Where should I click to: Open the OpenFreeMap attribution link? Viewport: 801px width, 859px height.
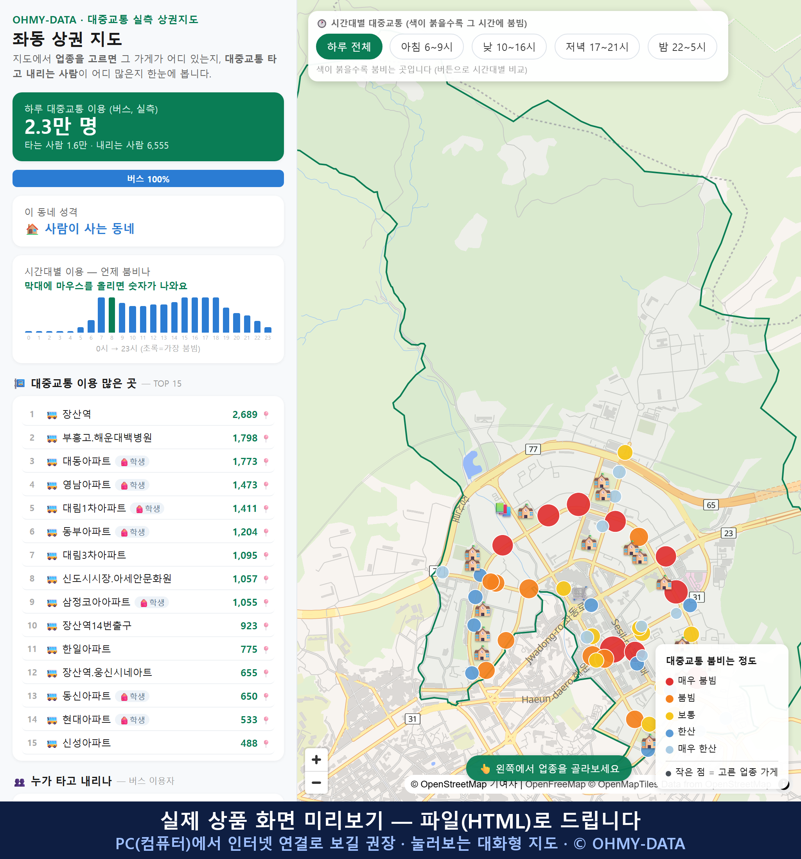555,784
